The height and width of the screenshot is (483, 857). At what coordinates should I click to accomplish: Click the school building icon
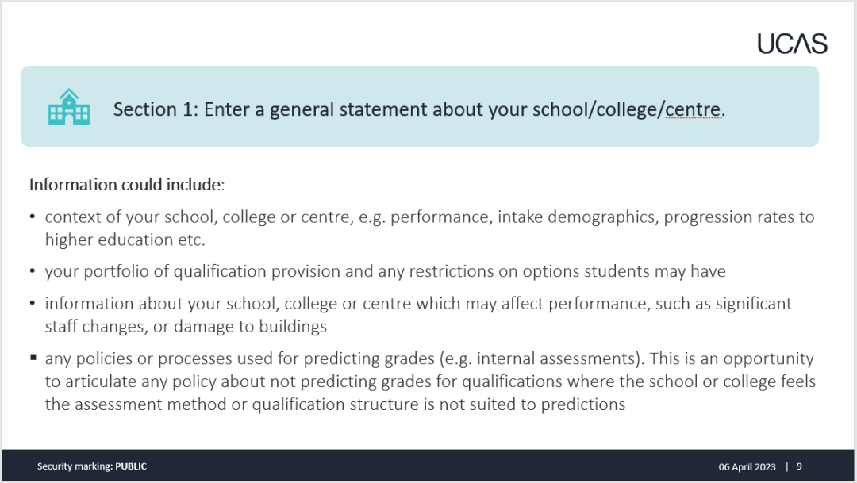click(69, 107)
